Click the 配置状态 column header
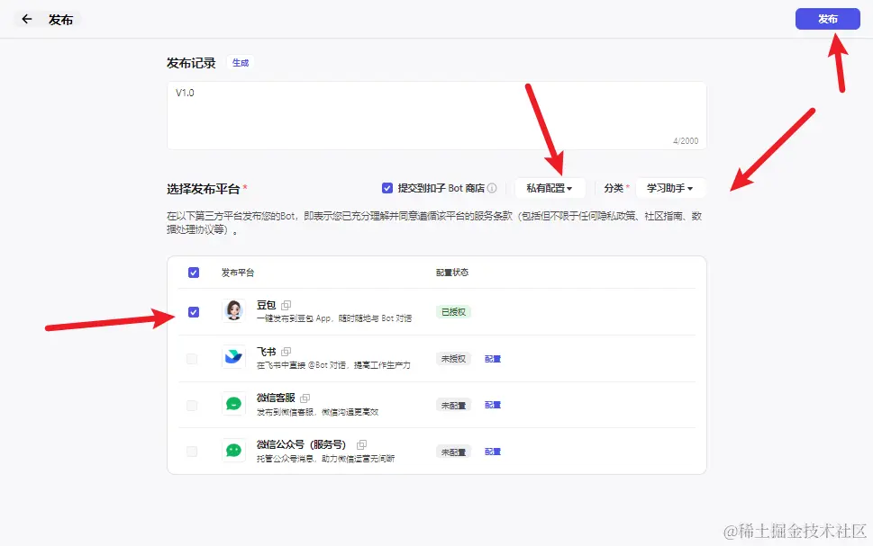873x546 pixels. coord(452,273)
